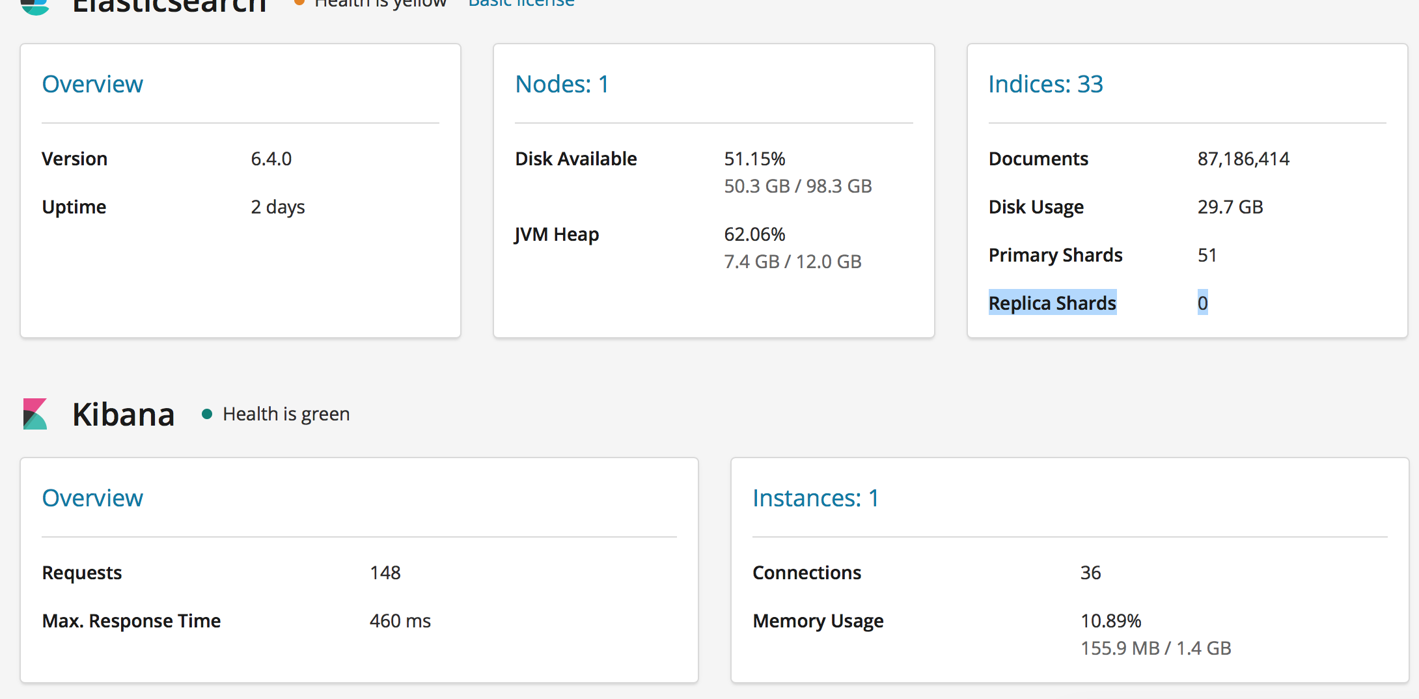
Task: Open the Instances: 1 link
Action: 816,499
